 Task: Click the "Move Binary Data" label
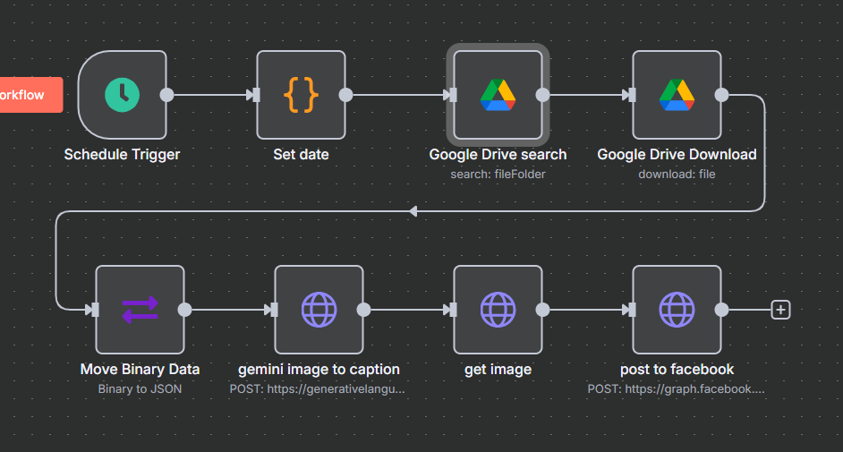pyautogui.click(x=140, y=370)
